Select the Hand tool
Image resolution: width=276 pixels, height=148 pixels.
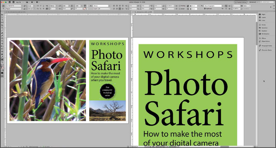click(2, 59)
